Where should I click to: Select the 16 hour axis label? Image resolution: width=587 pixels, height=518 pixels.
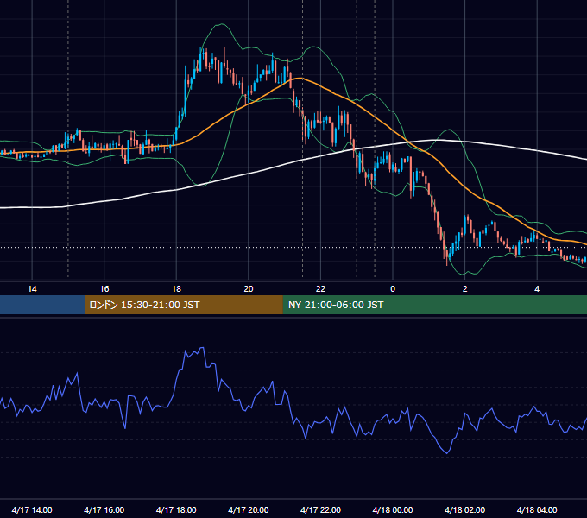tap(104, 289)
